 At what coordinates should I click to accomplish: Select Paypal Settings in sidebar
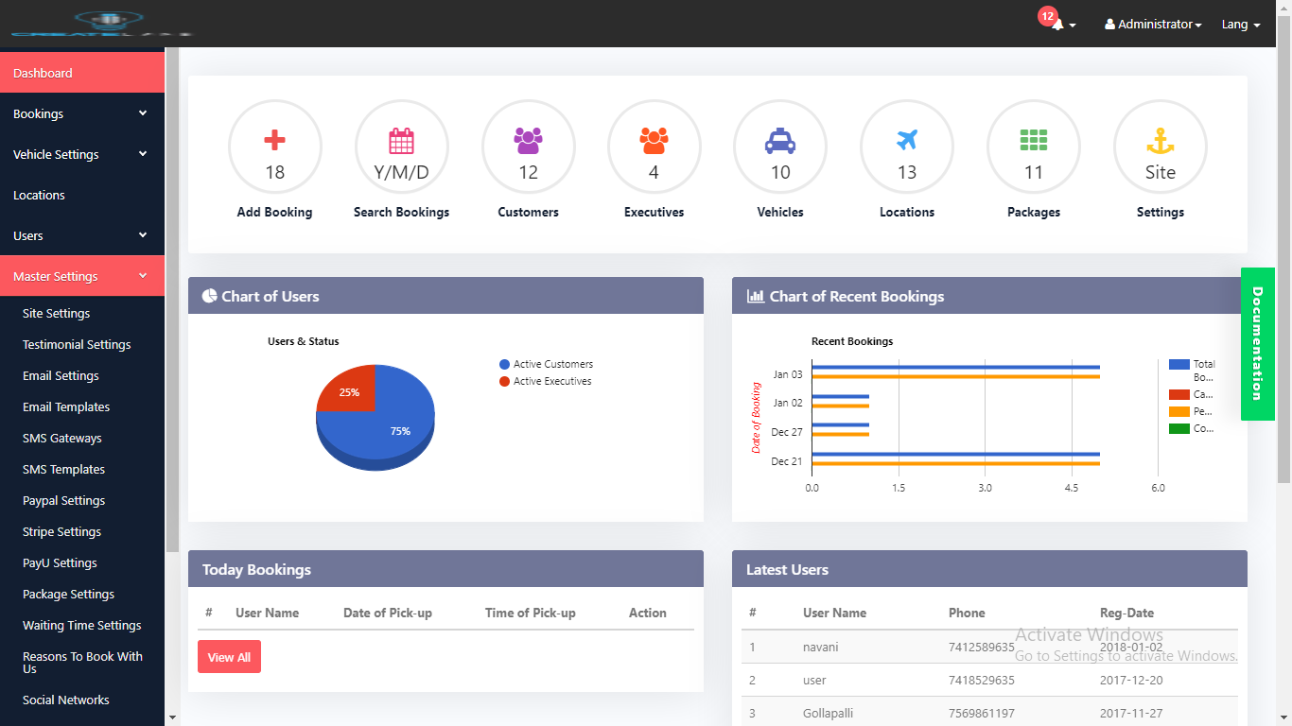click(x=63, y=500)
